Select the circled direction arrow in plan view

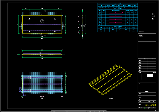click(42, 21)
